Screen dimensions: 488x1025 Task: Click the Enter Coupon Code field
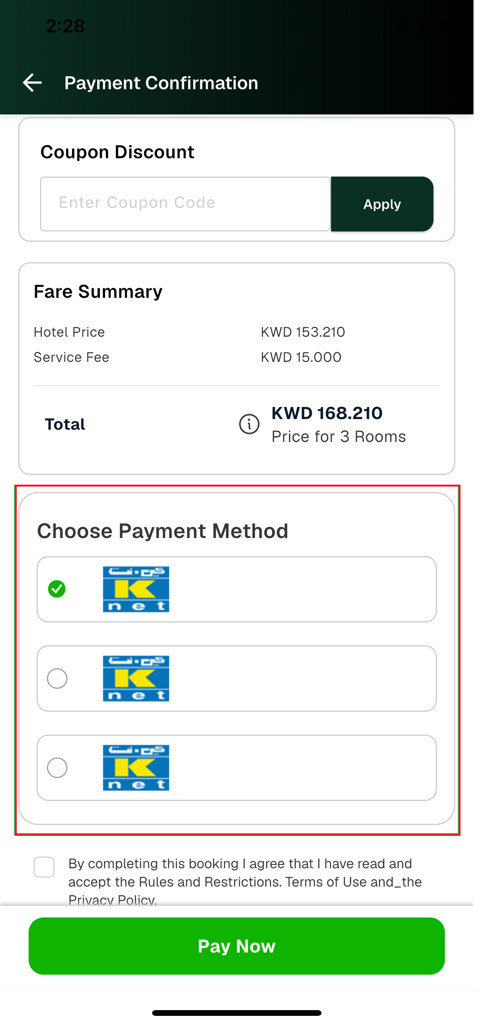(x=185, y=204)
